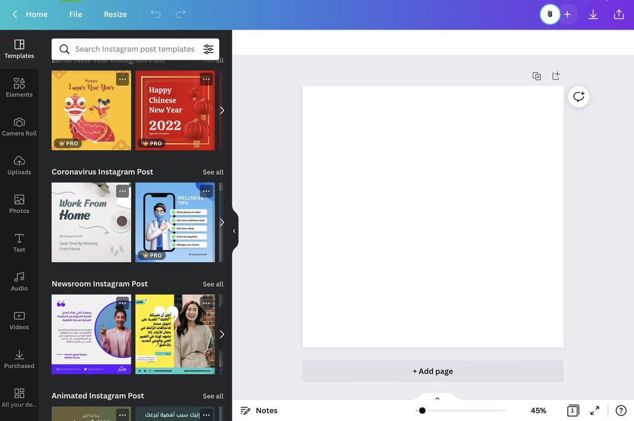
Task: Select the Text tool in sidebar
Action: tap(19, 243)
